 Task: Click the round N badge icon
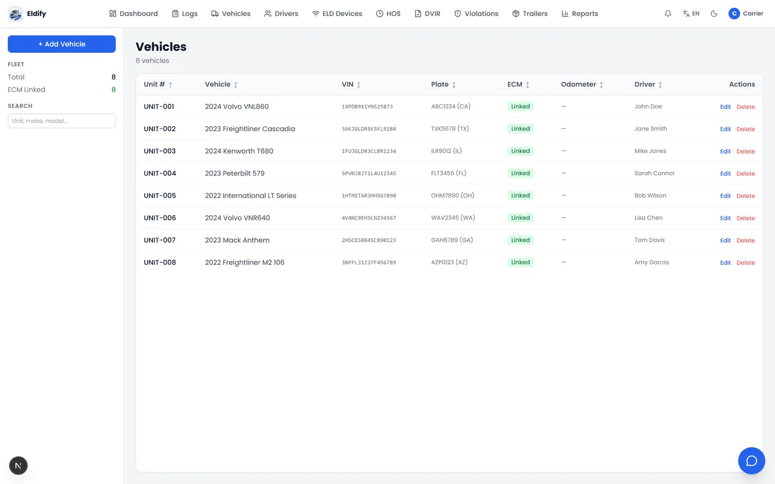(18, 466)
